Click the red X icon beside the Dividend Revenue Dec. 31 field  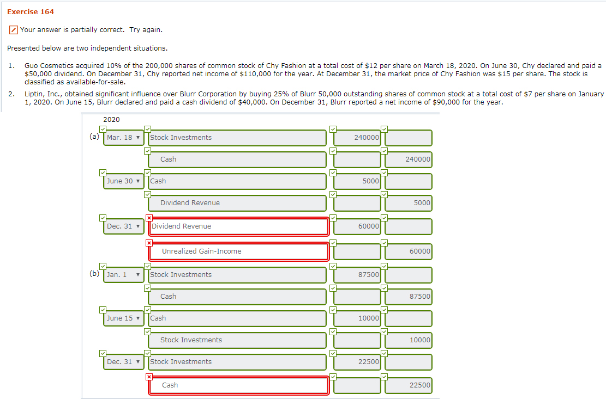point(149,218)
